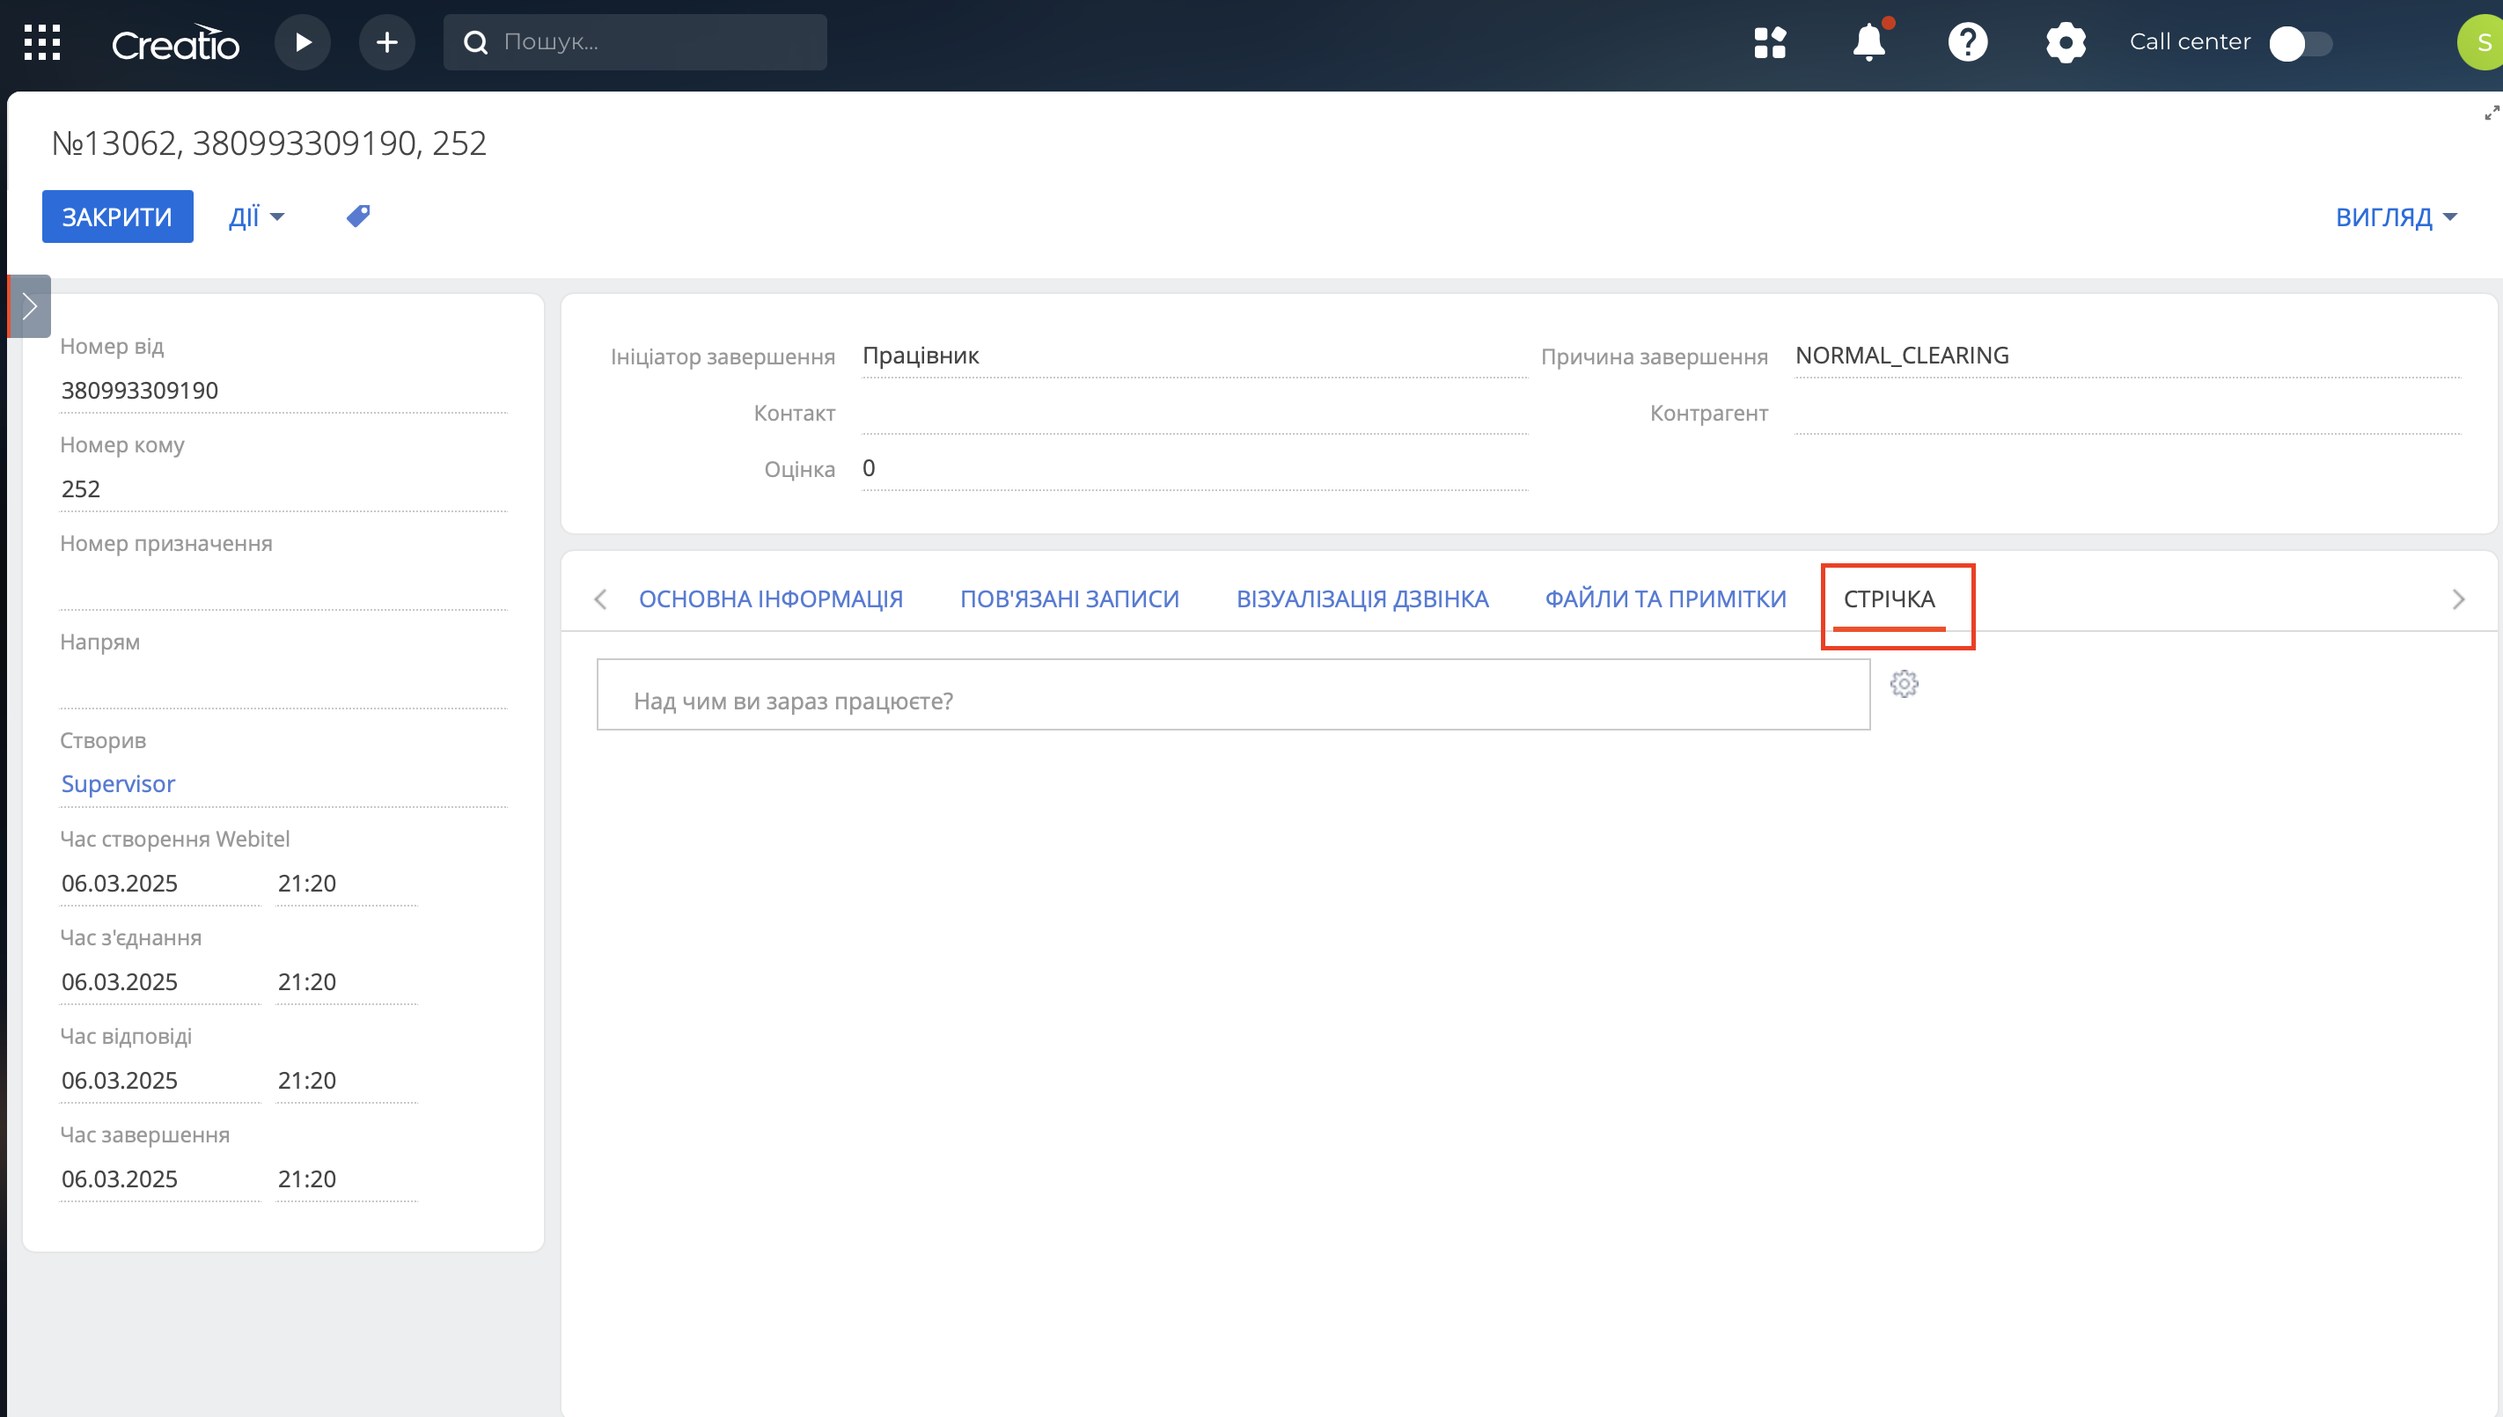2503x1417 pixels.
Task: Click the feed message input field
Action: coord(1233,695)
